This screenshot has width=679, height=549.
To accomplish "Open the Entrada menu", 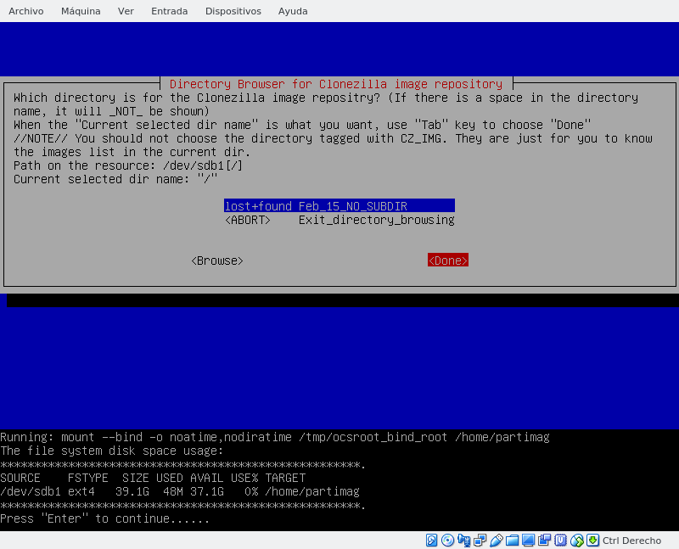I will point(169,11).
